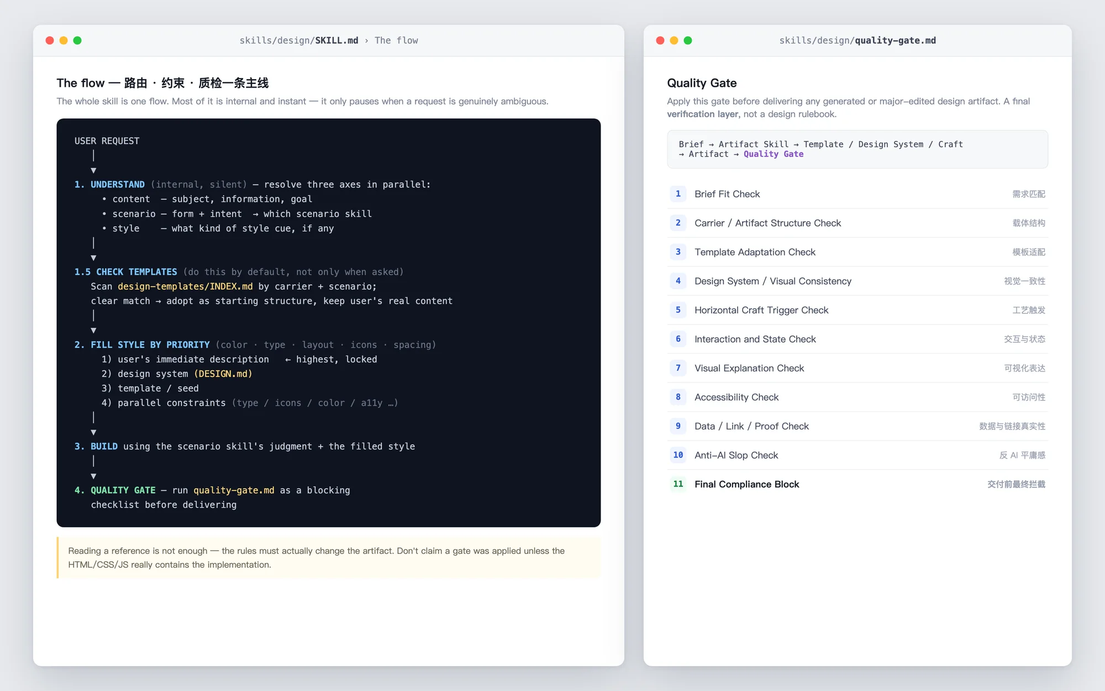Click the number 4 badge beside Design System

678,281
